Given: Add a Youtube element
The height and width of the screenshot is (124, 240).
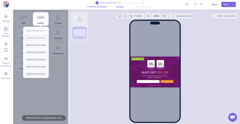Looking at the screenshot, I should pyautogui.click(x=58, y=34).
